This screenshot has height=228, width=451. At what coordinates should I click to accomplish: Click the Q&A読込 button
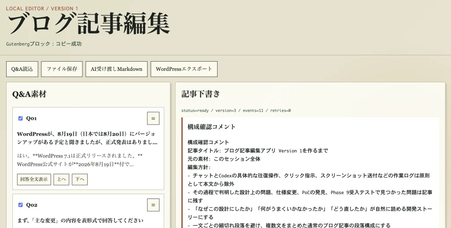(x=22, y=69)
